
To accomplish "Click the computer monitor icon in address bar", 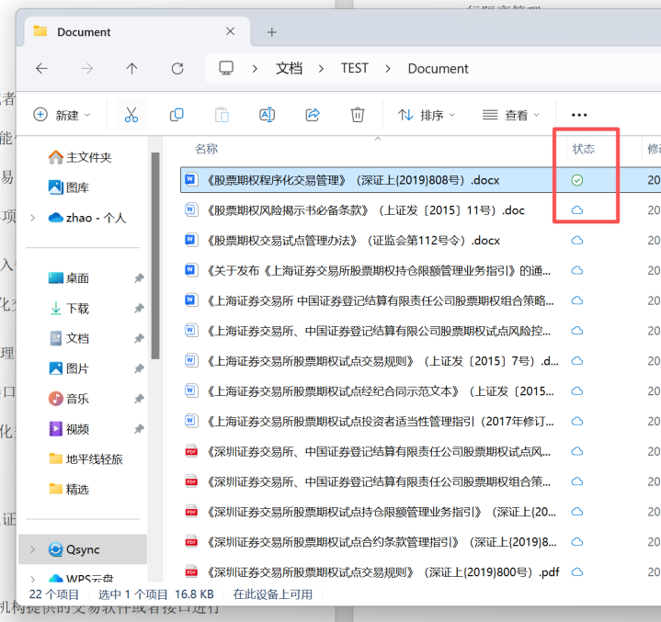I will pos(226,68).
